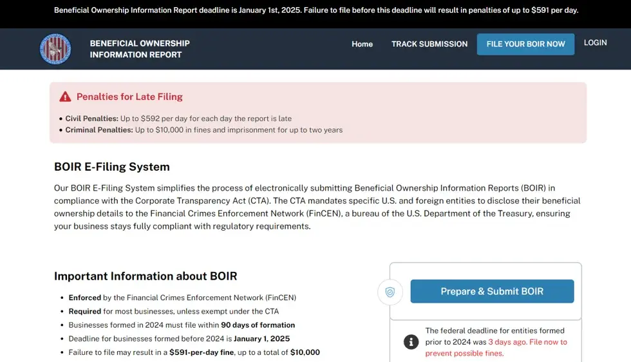Open the Home menu item
Image resolution: width=631 pixels, height=362 pixels.
362,44
